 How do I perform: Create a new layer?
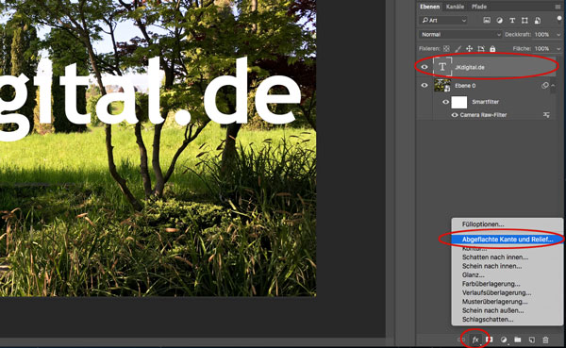[x=532, y=340]
